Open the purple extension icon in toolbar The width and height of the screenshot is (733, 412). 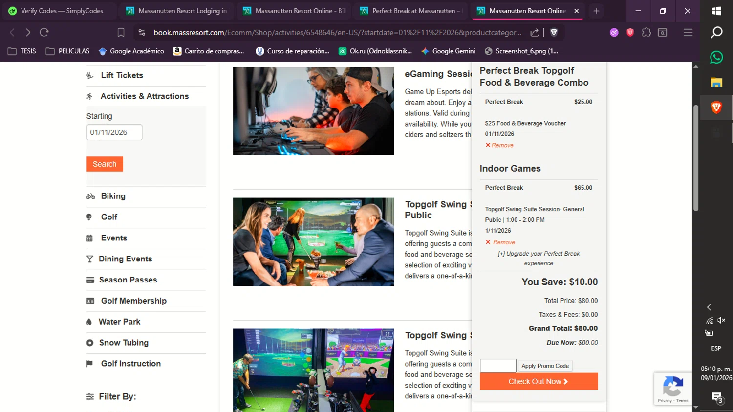pyautogui.click(x=614, y=32)
